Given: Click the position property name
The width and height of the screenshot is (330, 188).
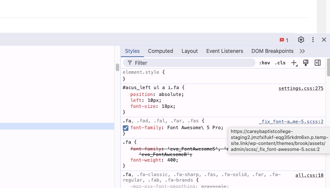Looking at the screenshot, I should 141,94.
